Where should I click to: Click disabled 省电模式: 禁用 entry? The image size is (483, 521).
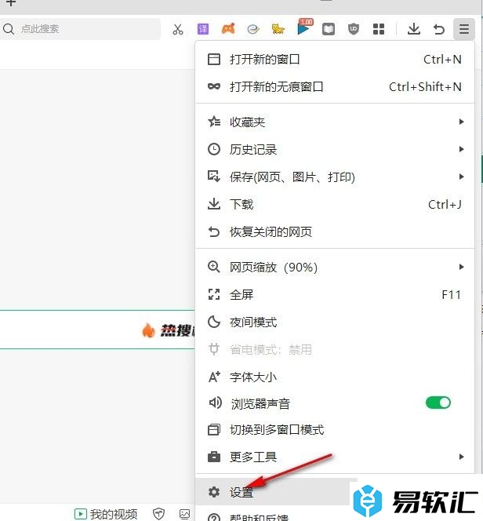335,349
